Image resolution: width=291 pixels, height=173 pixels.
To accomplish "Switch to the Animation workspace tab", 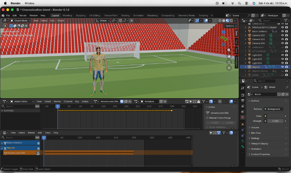I will coord(138,15).
